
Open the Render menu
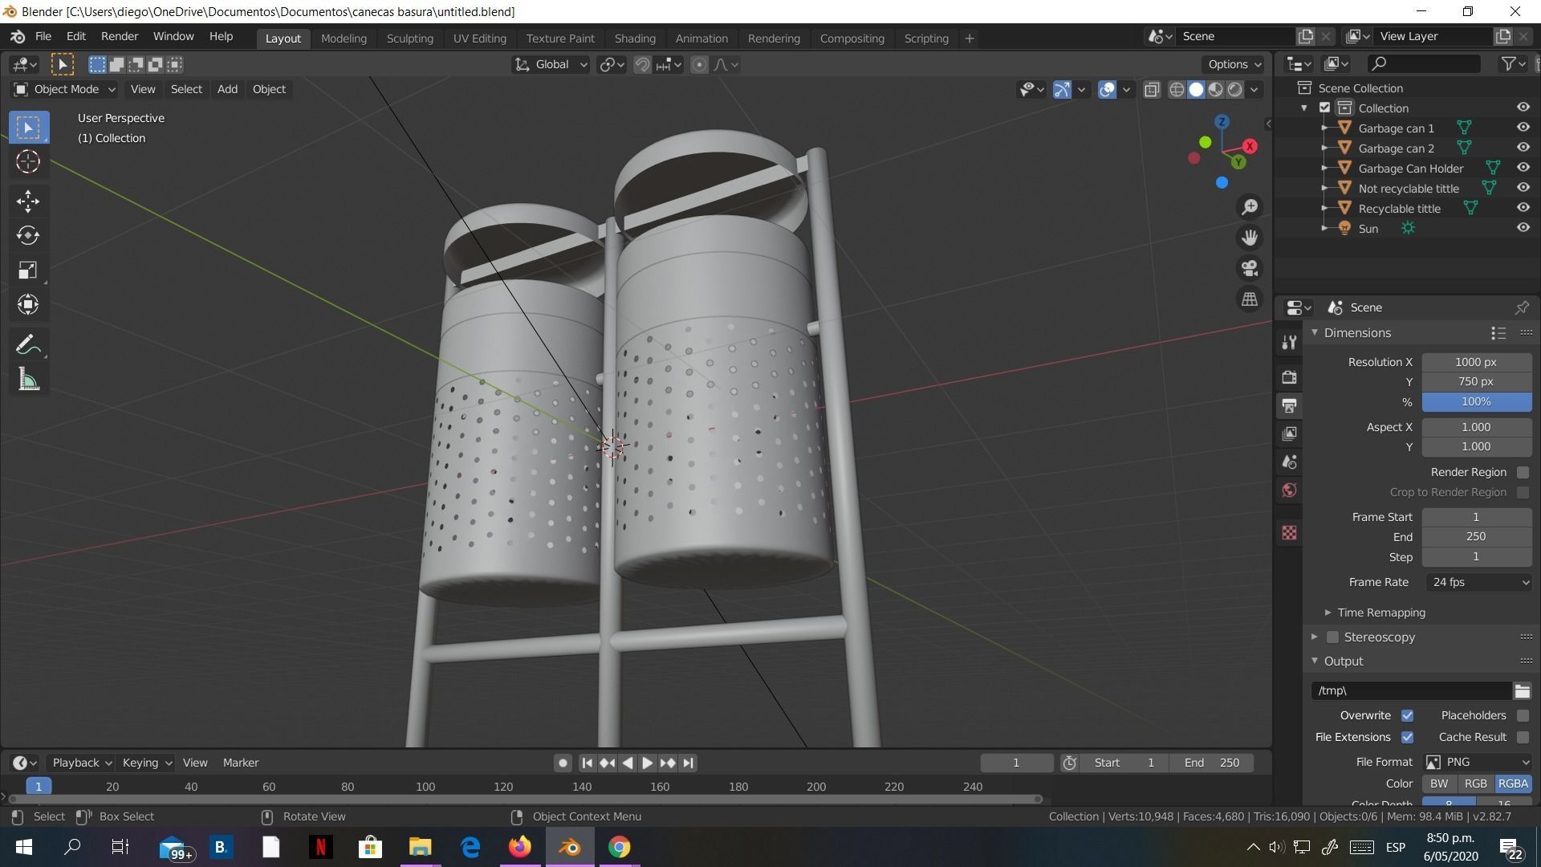point(119,36)
